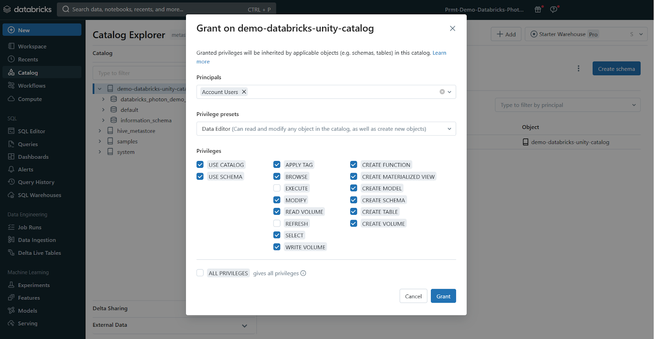Enable the EXECUTE privilege checkbox
Screen dimensions: 654x339
[277, 188]
